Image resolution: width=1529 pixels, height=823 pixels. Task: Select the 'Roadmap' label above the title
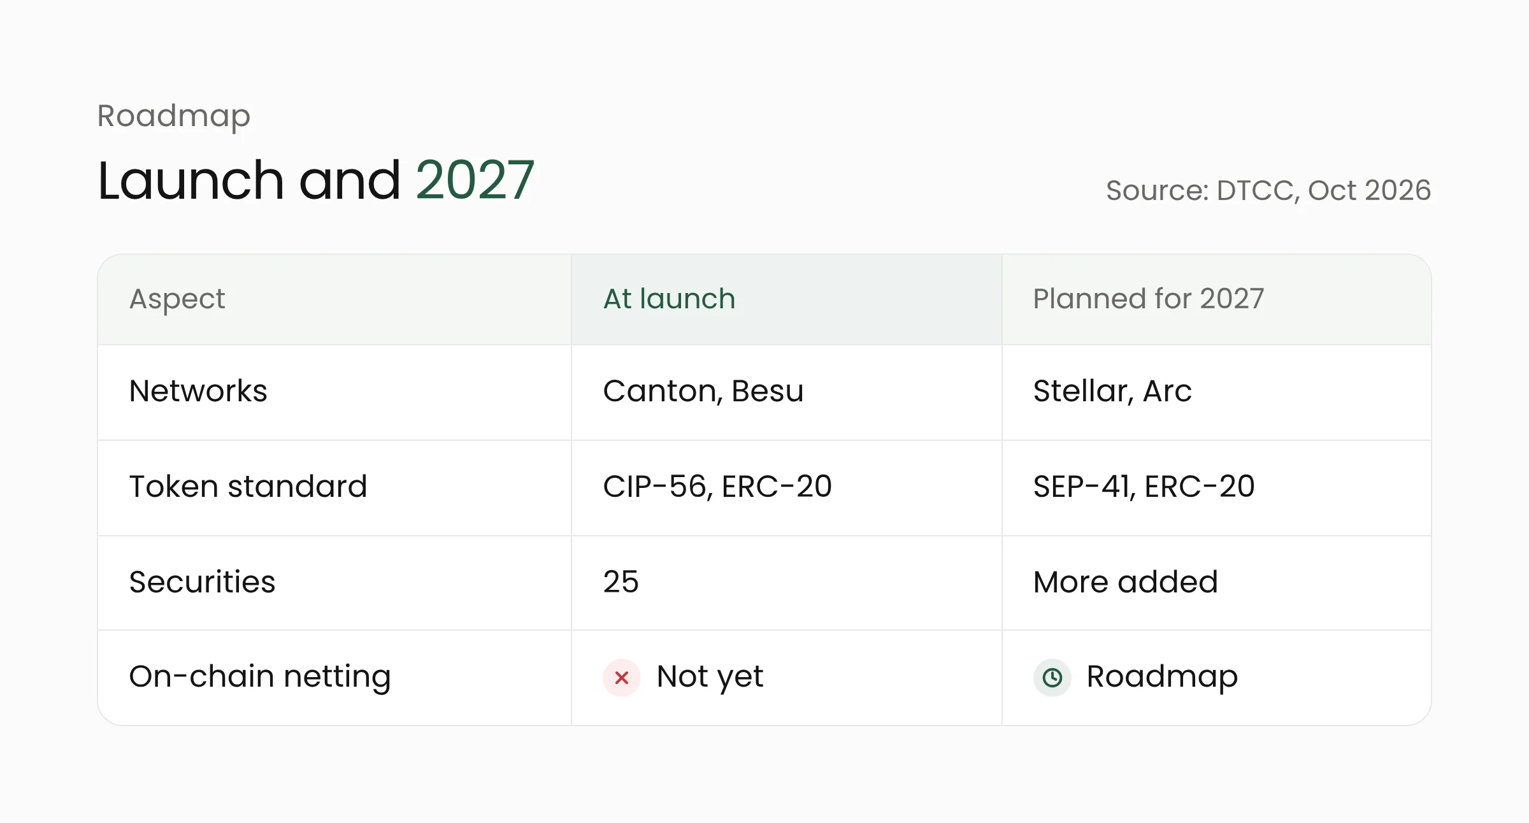click(174, 116)
